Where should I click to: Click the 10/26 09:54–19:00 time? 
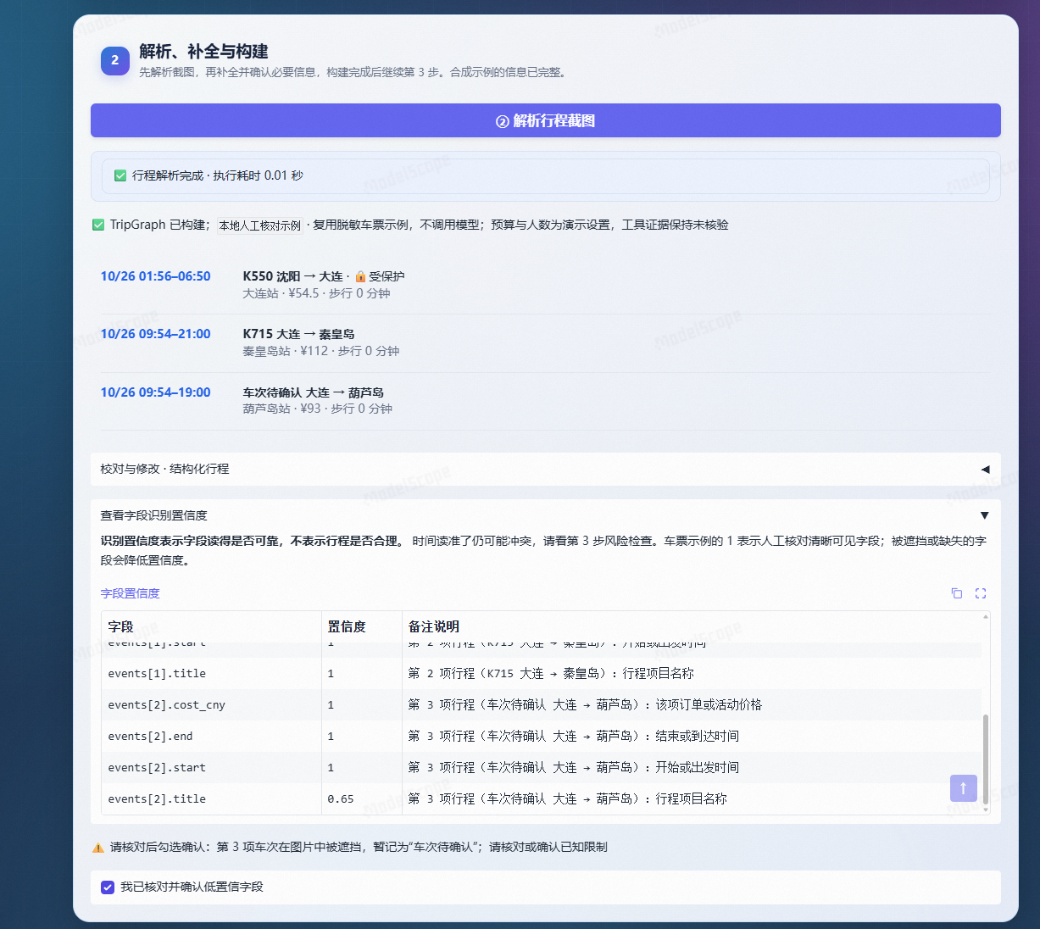155,392
